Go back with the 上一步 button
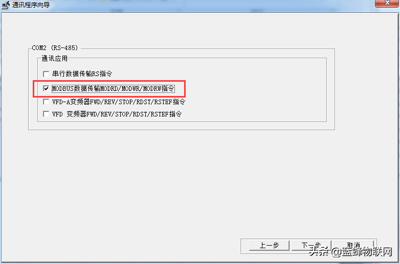Viewport: 400px width, 264px height. click(x=269, y=246)
